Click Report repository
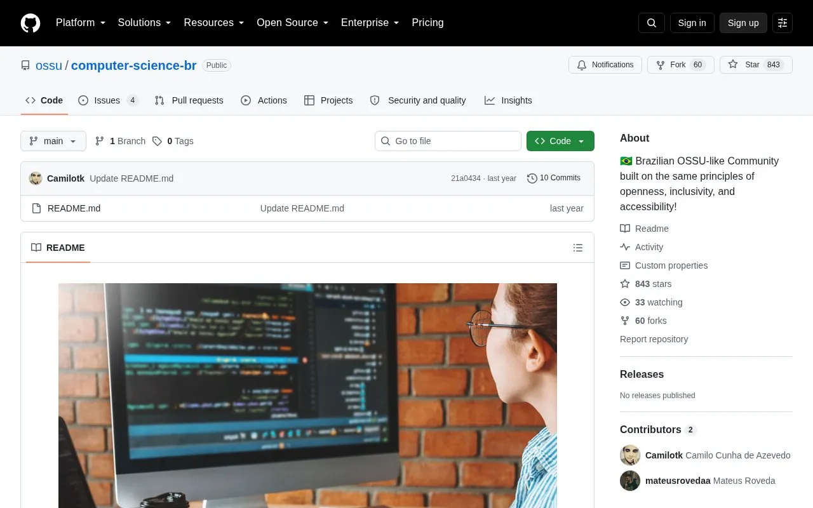813x508 pixels. (x=654, y=339)
